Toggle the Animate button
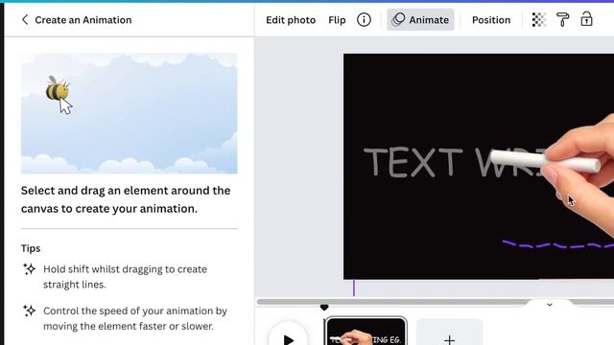Image resolution: width=614 pixels, height=345 pixels. point(420,19)
